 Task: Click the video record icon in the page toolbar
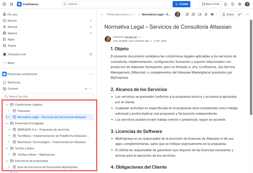[x=200, y=14]
